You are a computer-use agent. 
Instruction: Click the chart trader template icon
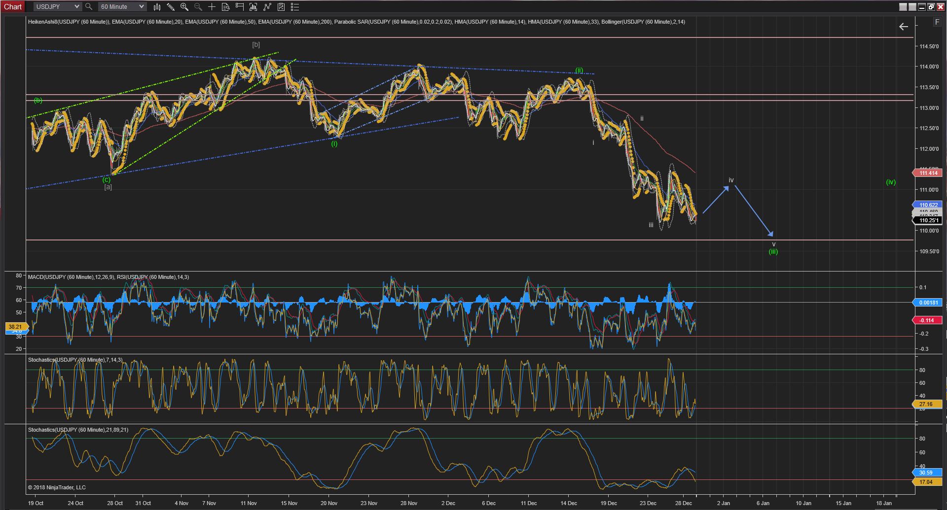281,7
